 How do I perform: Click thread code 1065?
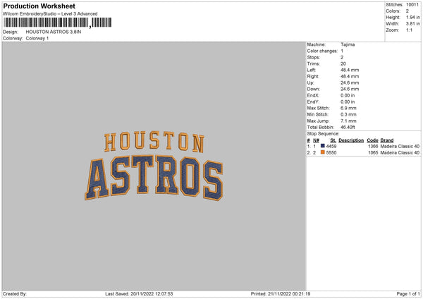(373, 153)
